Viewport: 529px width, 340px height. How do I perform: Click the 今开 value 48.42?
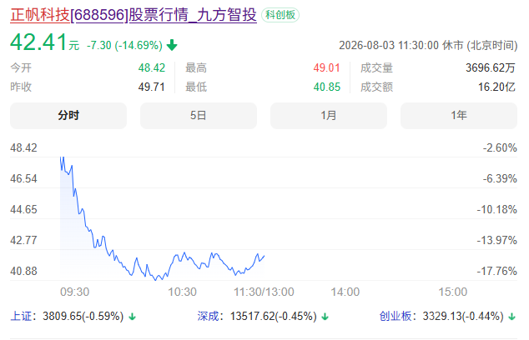pos(152,68)
